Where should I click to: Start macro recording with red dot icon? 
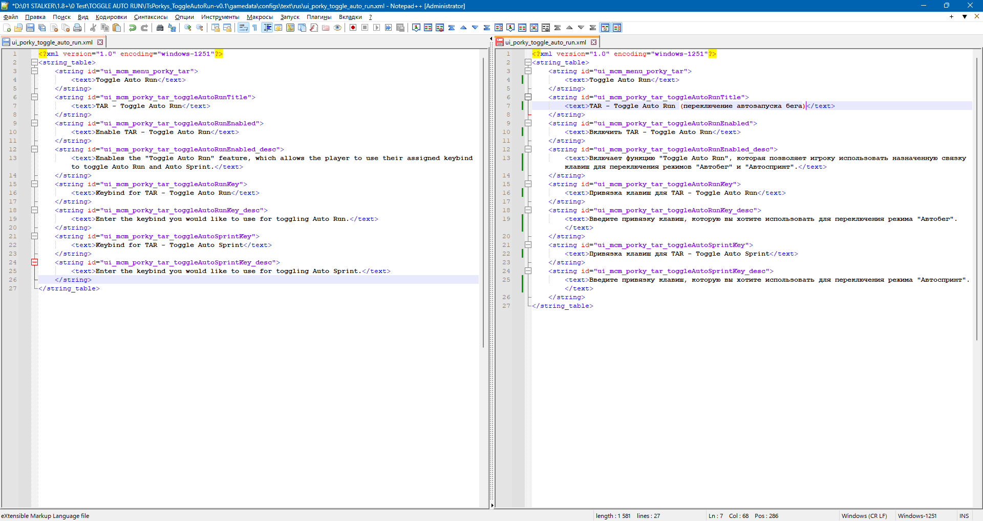(x=353, y=28)
